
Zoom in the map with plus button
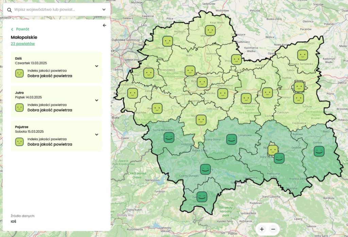[x=262, y=229]
